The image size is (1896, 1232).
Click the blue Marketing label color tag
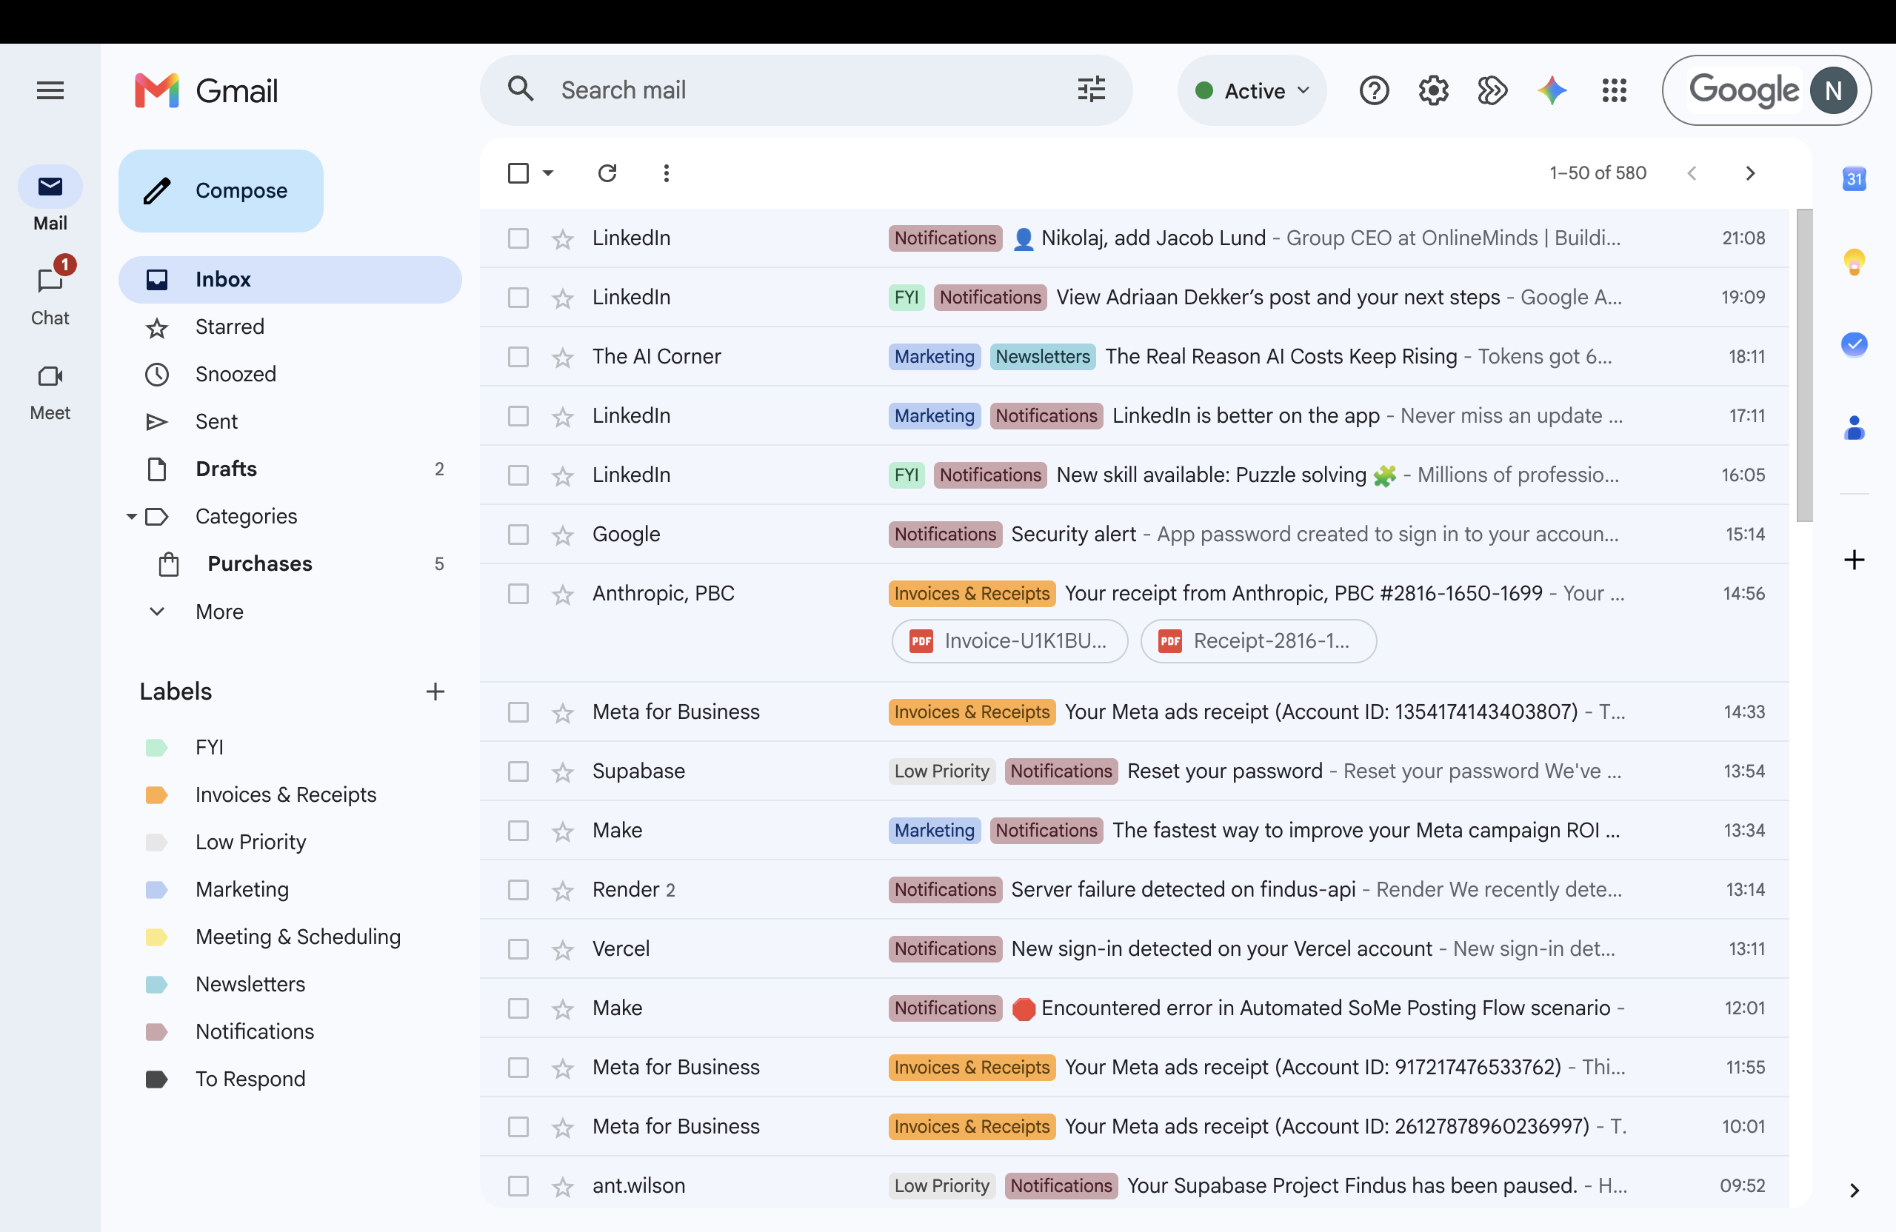[156, 889]
